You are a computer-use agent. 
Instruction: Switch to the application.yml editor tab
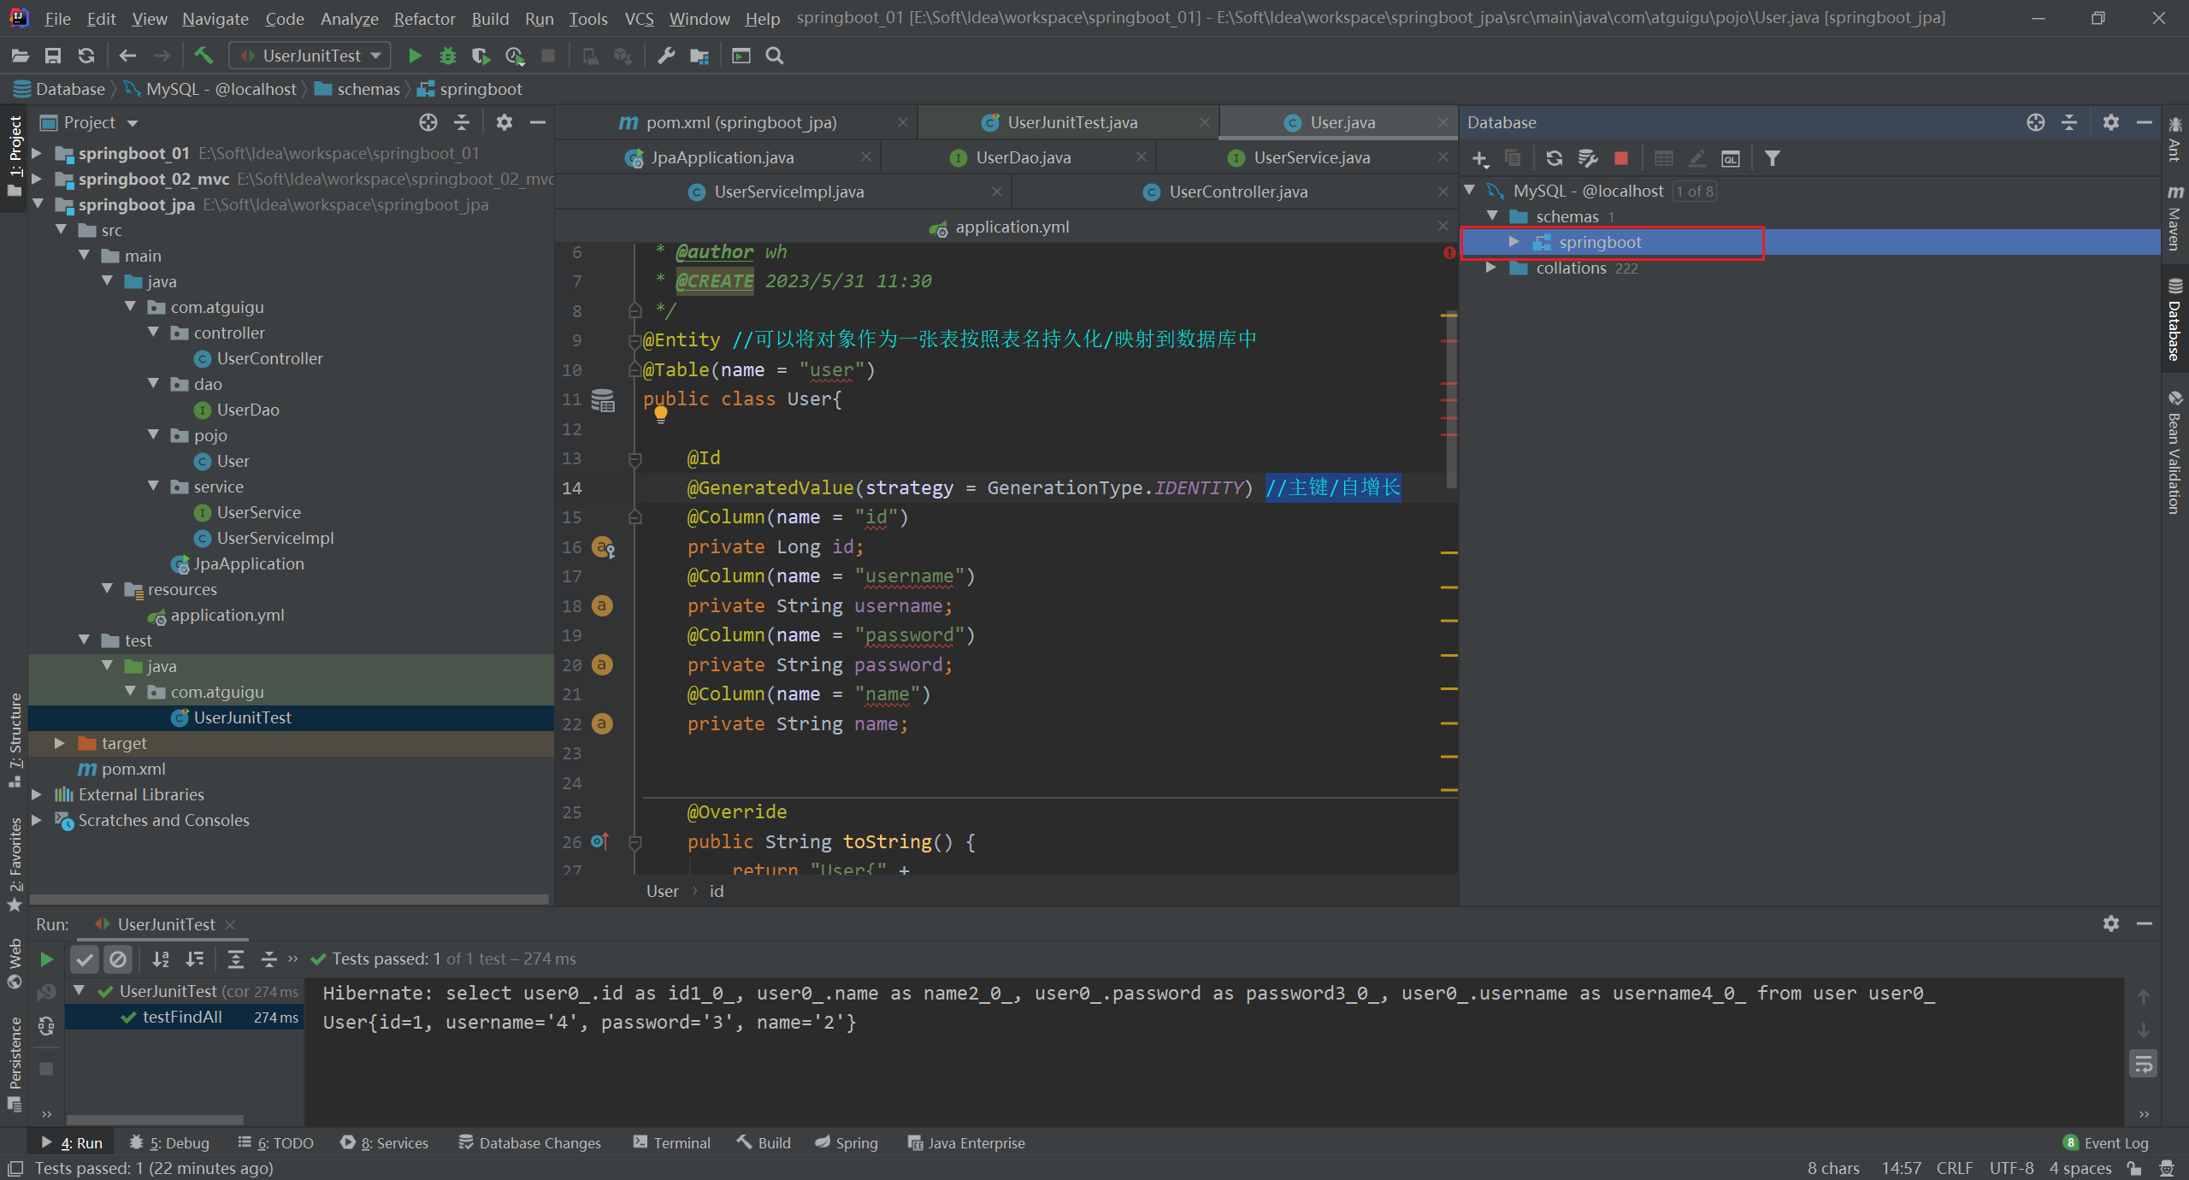pyautogui.click(x=1012, y=227)
